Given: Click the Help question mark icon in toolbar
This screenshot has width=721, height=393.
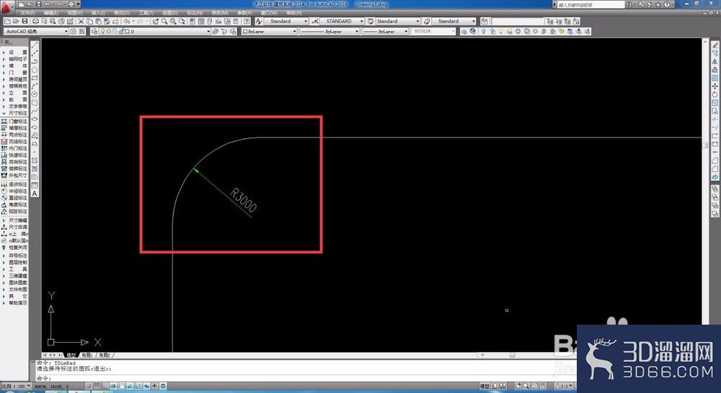Looking at the screenshot, I should [x=247, y=21].
